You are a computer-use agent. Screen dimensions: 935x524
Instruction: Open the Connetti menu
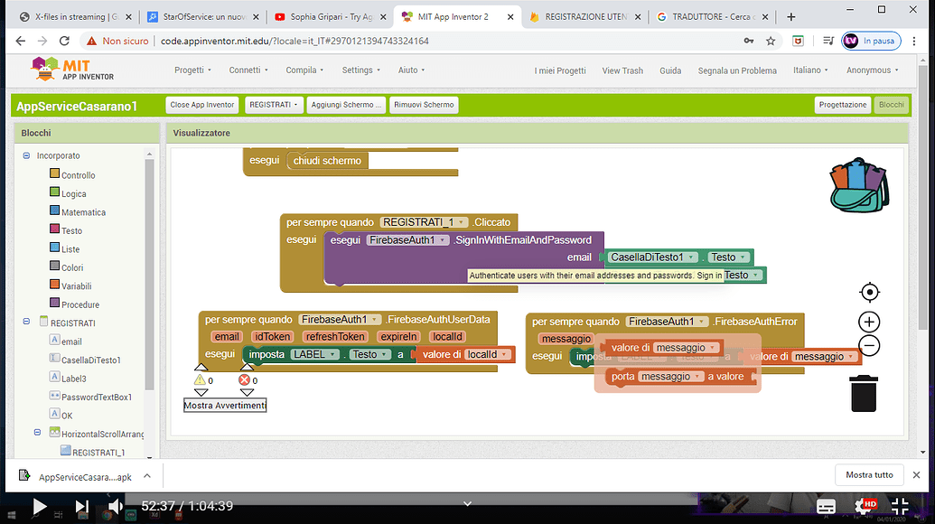coord(248,70)
